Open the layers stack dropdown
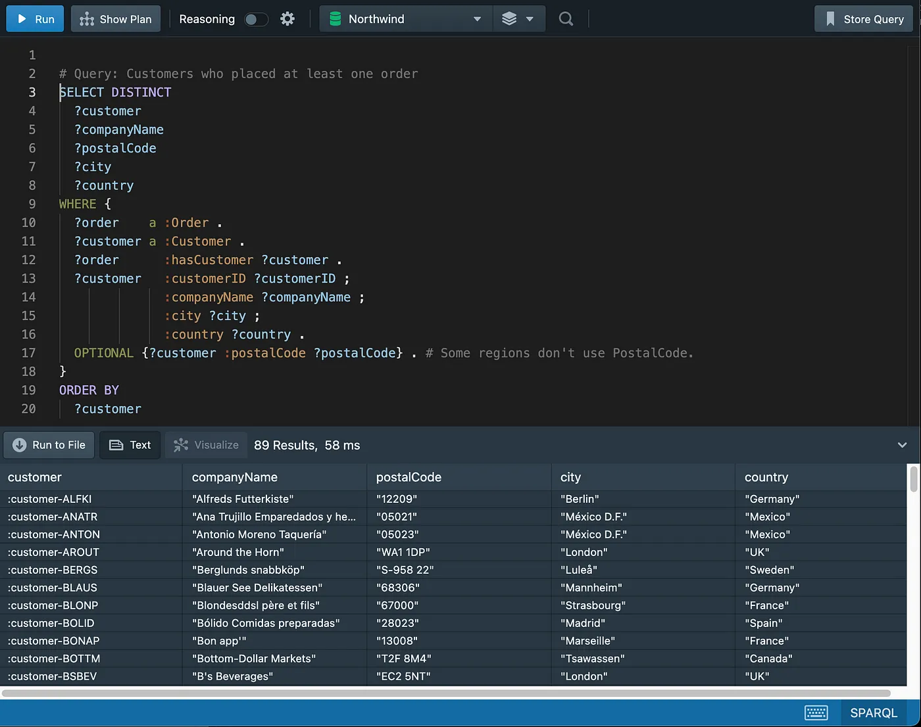 coord(518,19)
